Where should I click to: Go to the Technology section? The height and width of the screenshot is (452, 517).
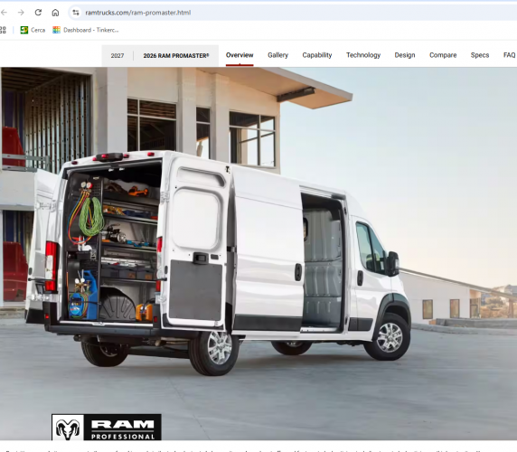363,55
